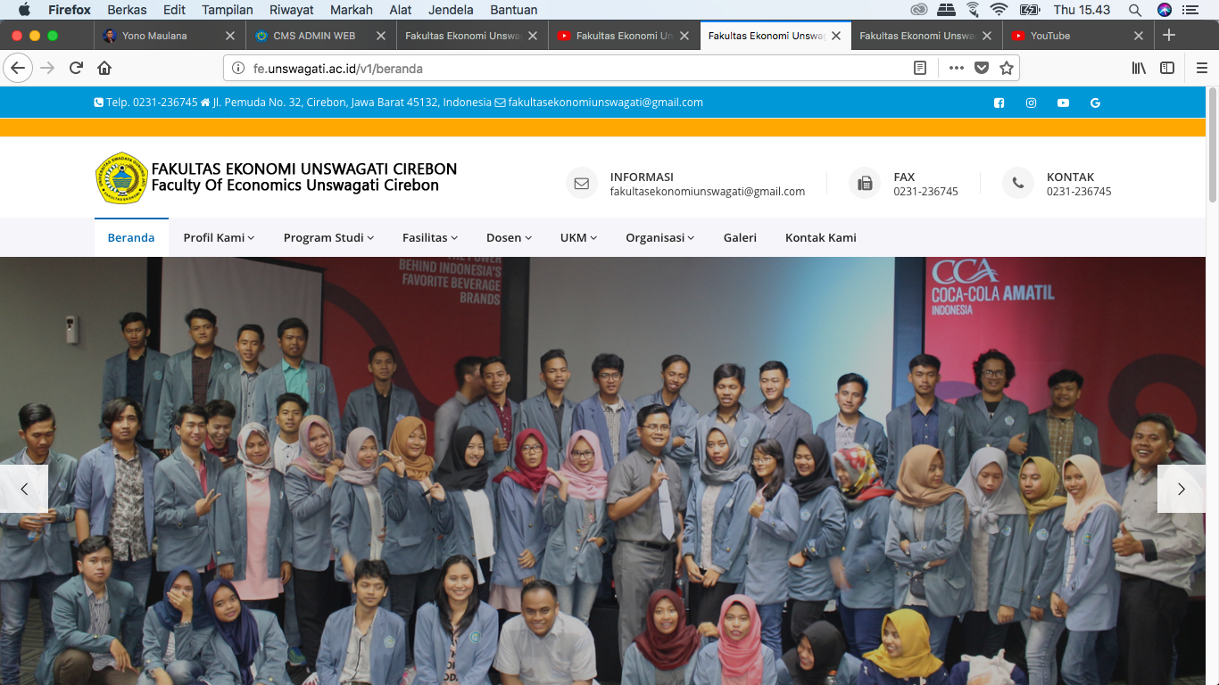Image resolution: width=1219 pixels, height=685 pixels.
Task: Show sidebars icon in toolbar
Action: 1167,68
